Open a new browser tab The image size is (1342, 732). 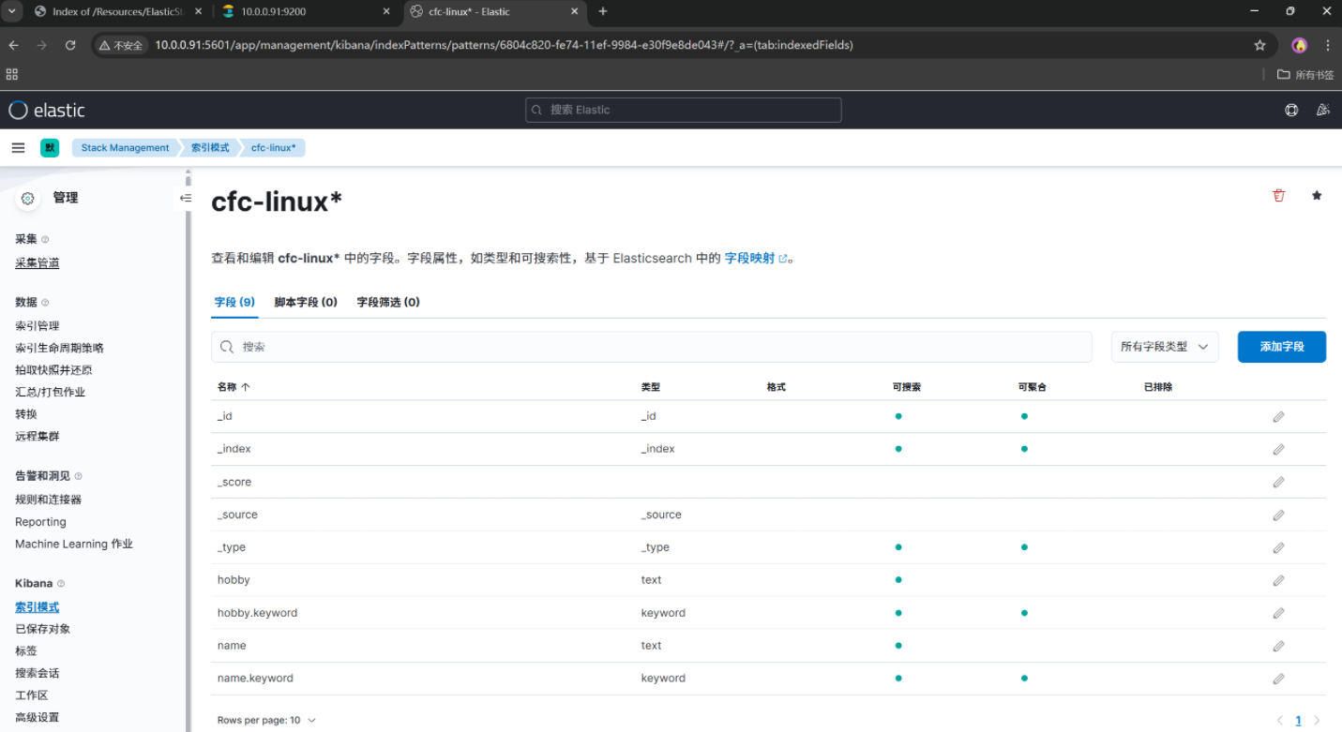603,11
